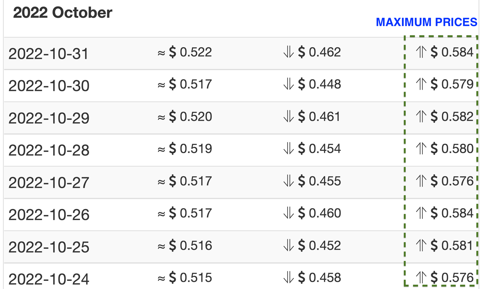Click minimum price $ 0.448
This screenshot has height=289, width=484.
319,84
